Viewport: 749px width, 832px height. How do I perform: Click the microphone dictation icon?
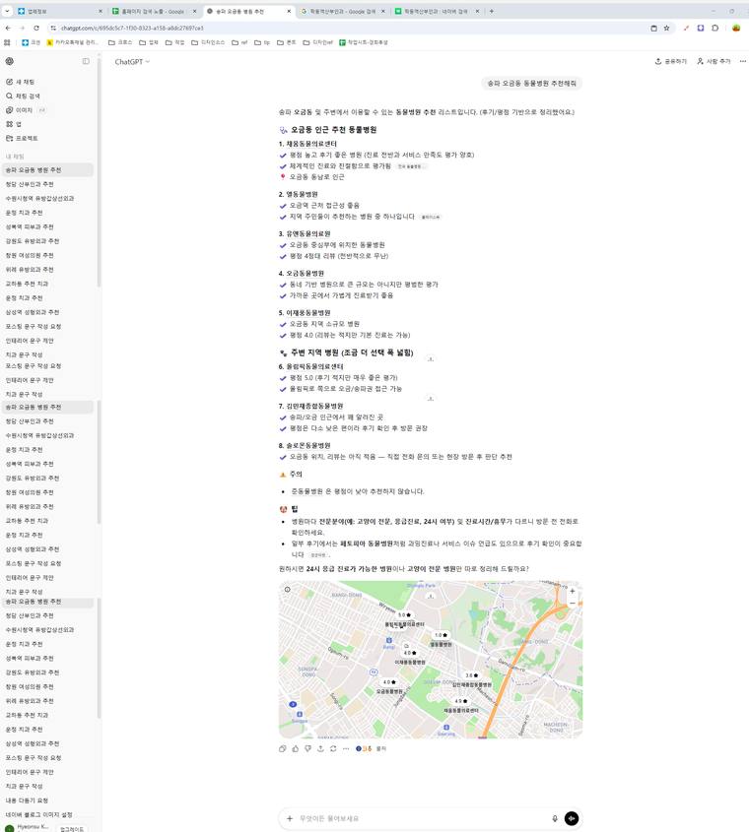click(555, 819)
